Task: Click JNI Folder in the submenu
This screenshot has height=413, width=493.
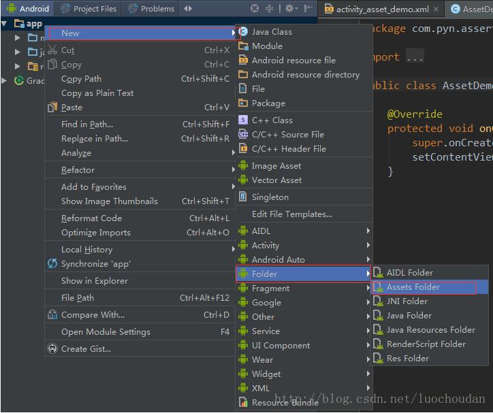Action: (x=407, y=301)
